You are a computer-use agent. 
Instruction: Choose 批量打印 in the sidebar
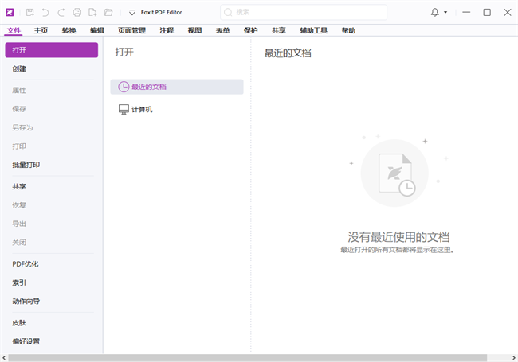point(26,165)
